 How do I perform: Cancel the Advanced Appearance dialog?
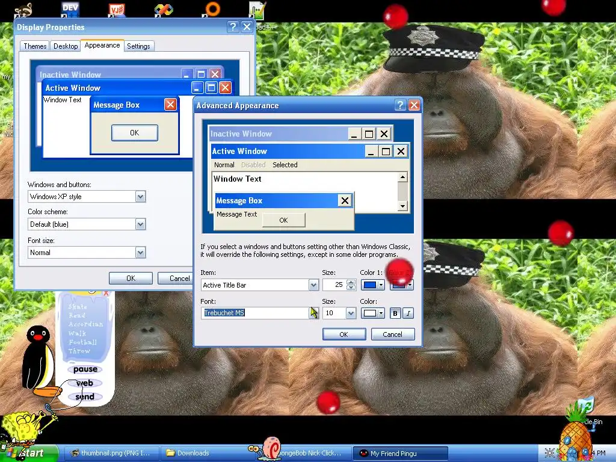tap(392, 334)
